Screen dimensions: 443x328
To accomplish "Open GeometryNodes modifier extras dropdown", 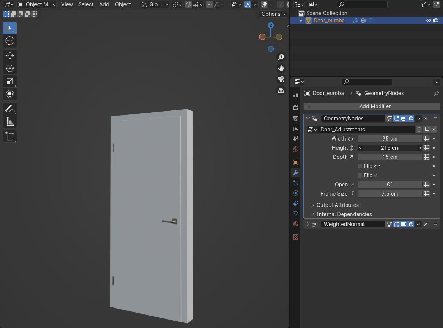I will [x=418, y=119].
